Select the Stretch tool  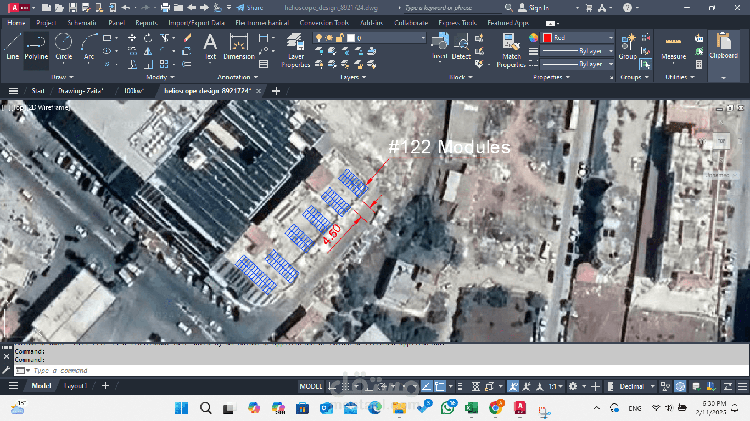click(x=132, y=64)
